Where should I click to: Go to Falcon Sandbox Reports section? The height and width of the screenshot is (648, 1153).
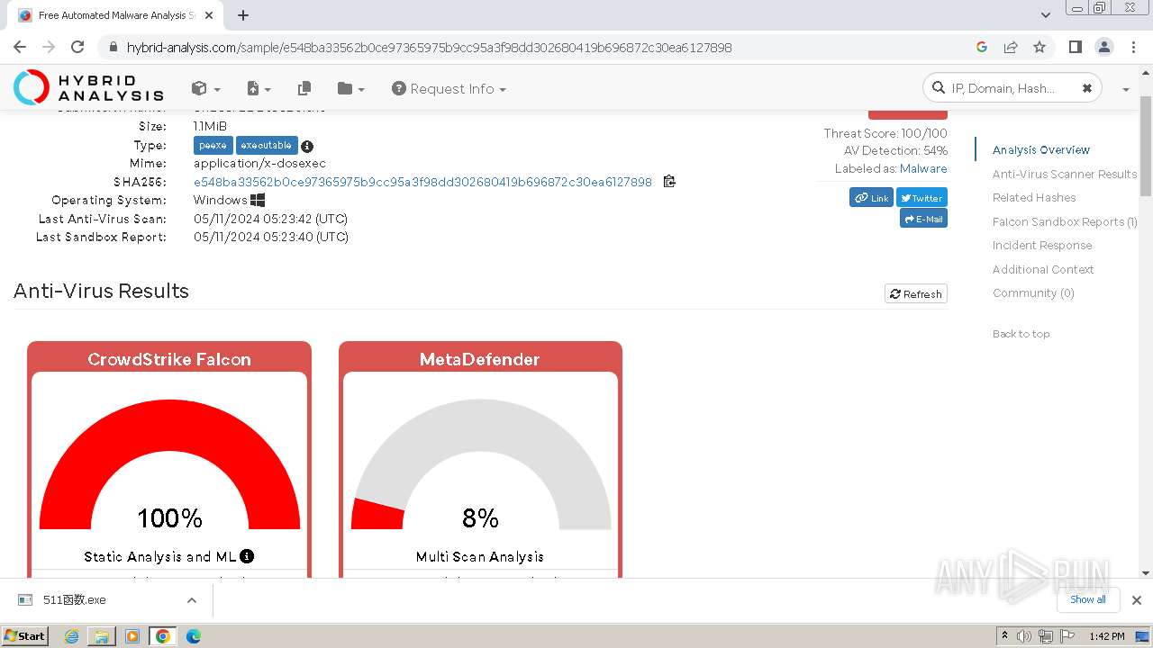tap(1065, 221)
